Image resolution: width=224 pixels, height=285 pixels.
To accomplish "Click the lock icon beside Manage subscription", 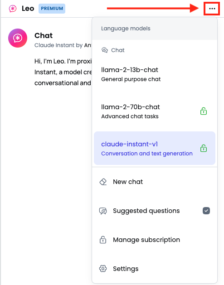I will tap(103, 240).
